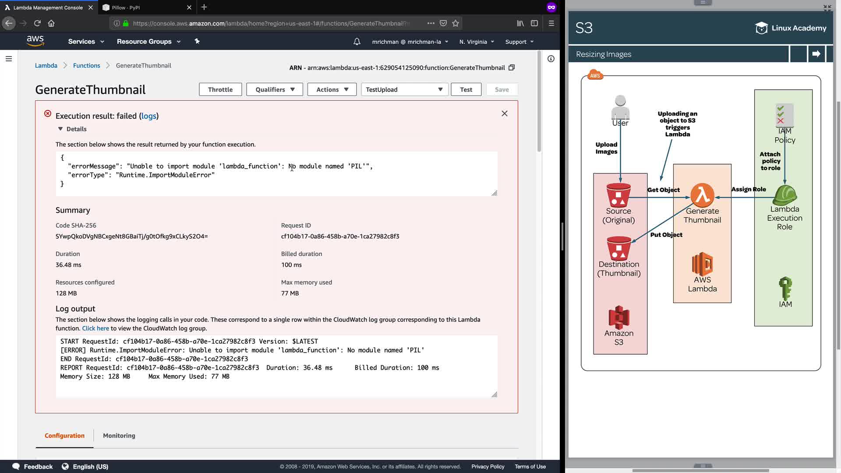Open the Services menu
Image resolution: width=841 pixels, height=473 pixels.
[86, 42]
